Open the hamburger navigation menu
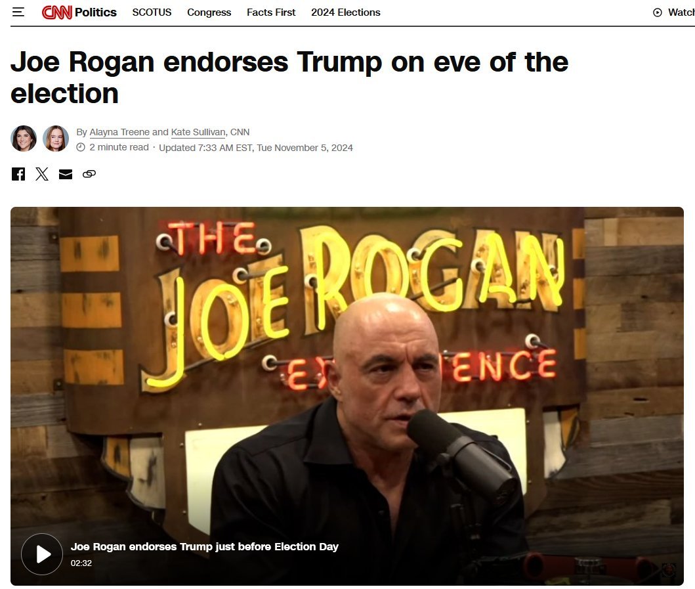Screen dimensions: 695x589 [18, 12]
